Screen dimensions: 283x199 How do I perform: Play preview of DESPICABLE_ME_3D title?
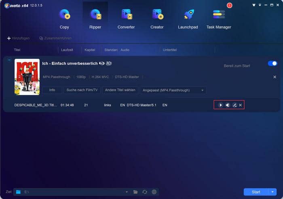[220, 105]
